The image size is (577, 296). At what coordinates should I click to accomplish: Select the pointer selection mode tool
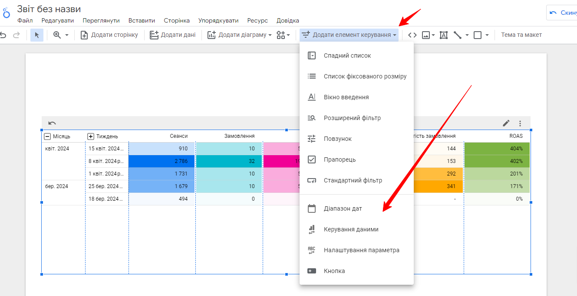pos(37,35)
